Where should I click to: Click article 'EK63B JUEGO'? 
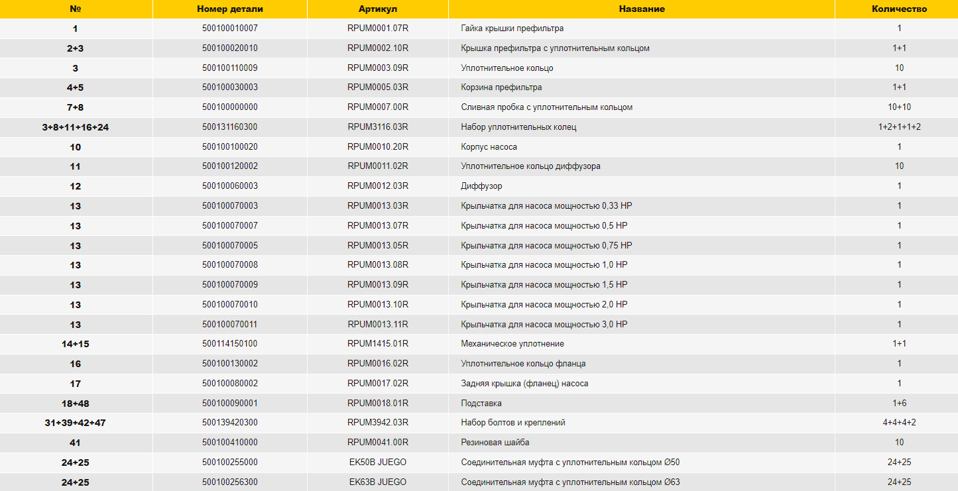(x=378, y=482)
